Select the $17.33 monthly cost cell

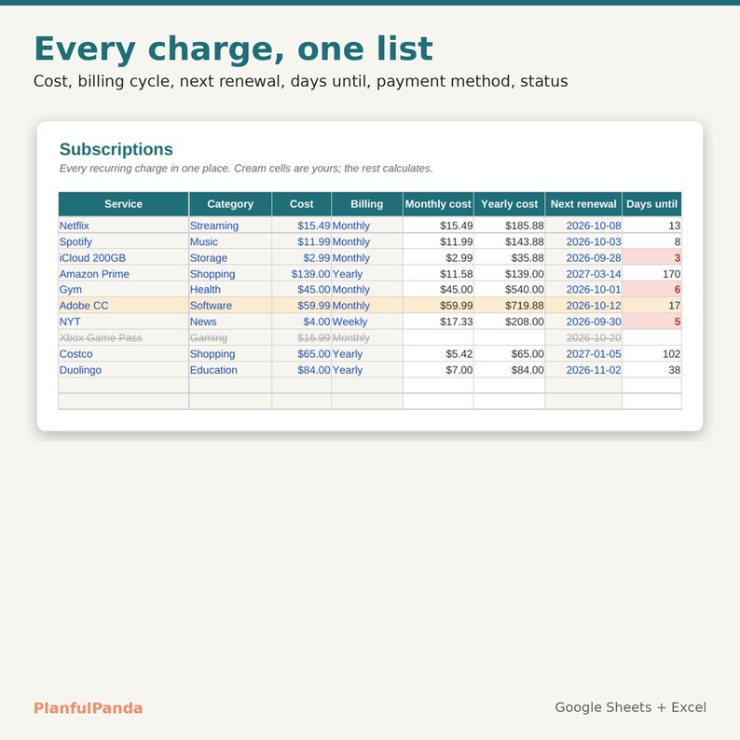(438, 322)
